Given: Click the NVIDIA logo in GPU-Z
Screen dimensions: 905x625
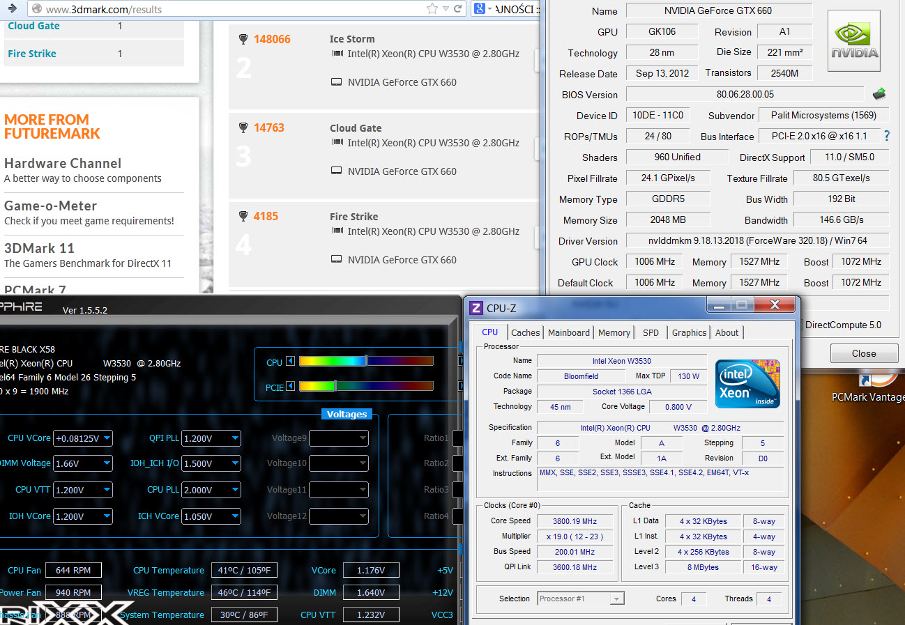Looking at the screenshot, I should coord(854,40).
